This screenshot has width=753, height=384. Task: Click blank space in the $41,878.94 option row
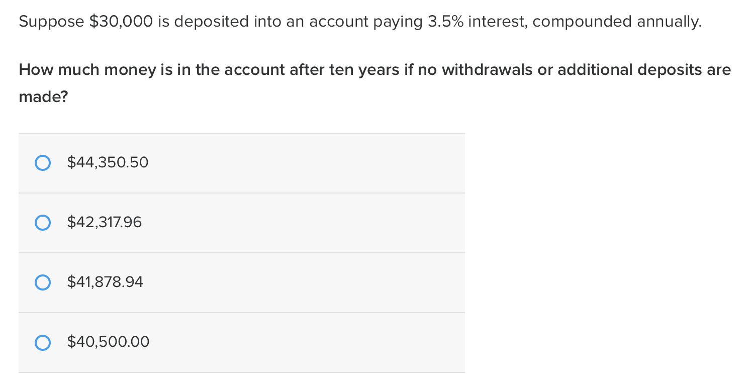pos(307,282)
